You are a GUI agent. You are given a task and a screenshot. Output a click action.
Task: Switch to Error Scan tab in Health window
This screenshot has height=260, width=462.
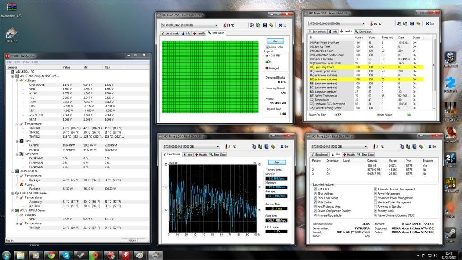tap(363, 32)
